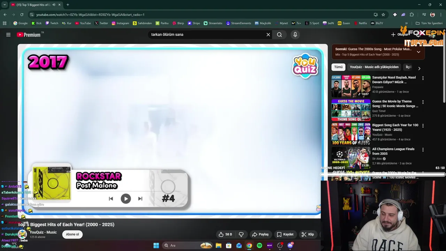Open Chrome profile avatar

pyautogui.click(x=432, y=15)
